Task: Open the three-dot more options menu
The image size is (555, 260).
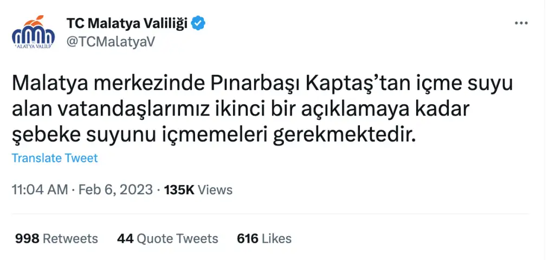Action: pos(521,24)
